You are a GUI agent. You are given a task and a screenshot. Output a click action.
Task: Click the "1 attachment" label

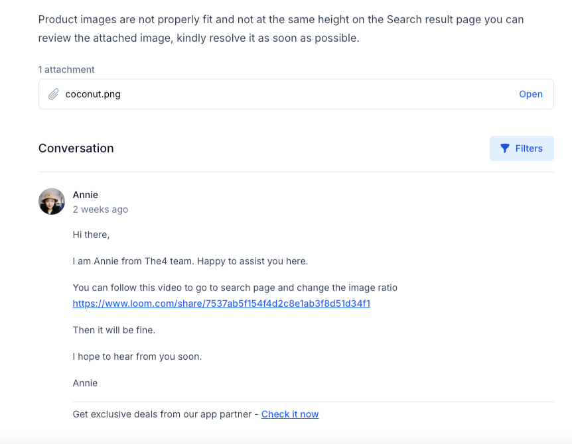point(66,70)
